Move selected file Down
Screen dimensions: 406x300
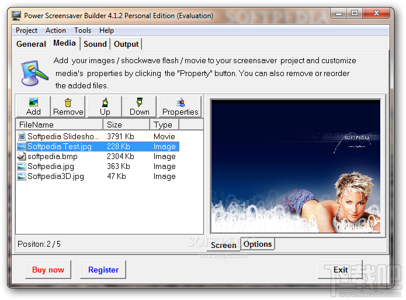coord(139,106)
